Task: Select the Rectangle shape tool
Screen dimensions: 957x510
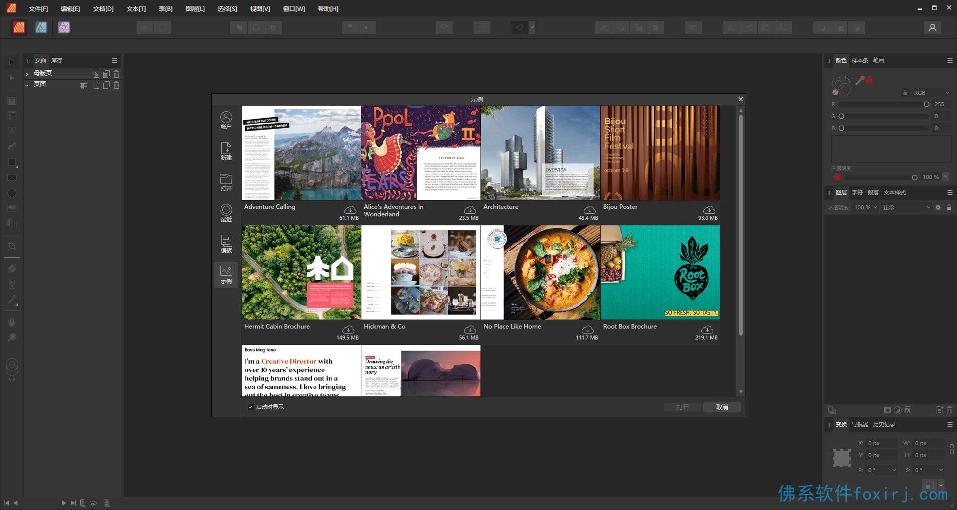Action: pyautogui.click(x=12, y=162)
